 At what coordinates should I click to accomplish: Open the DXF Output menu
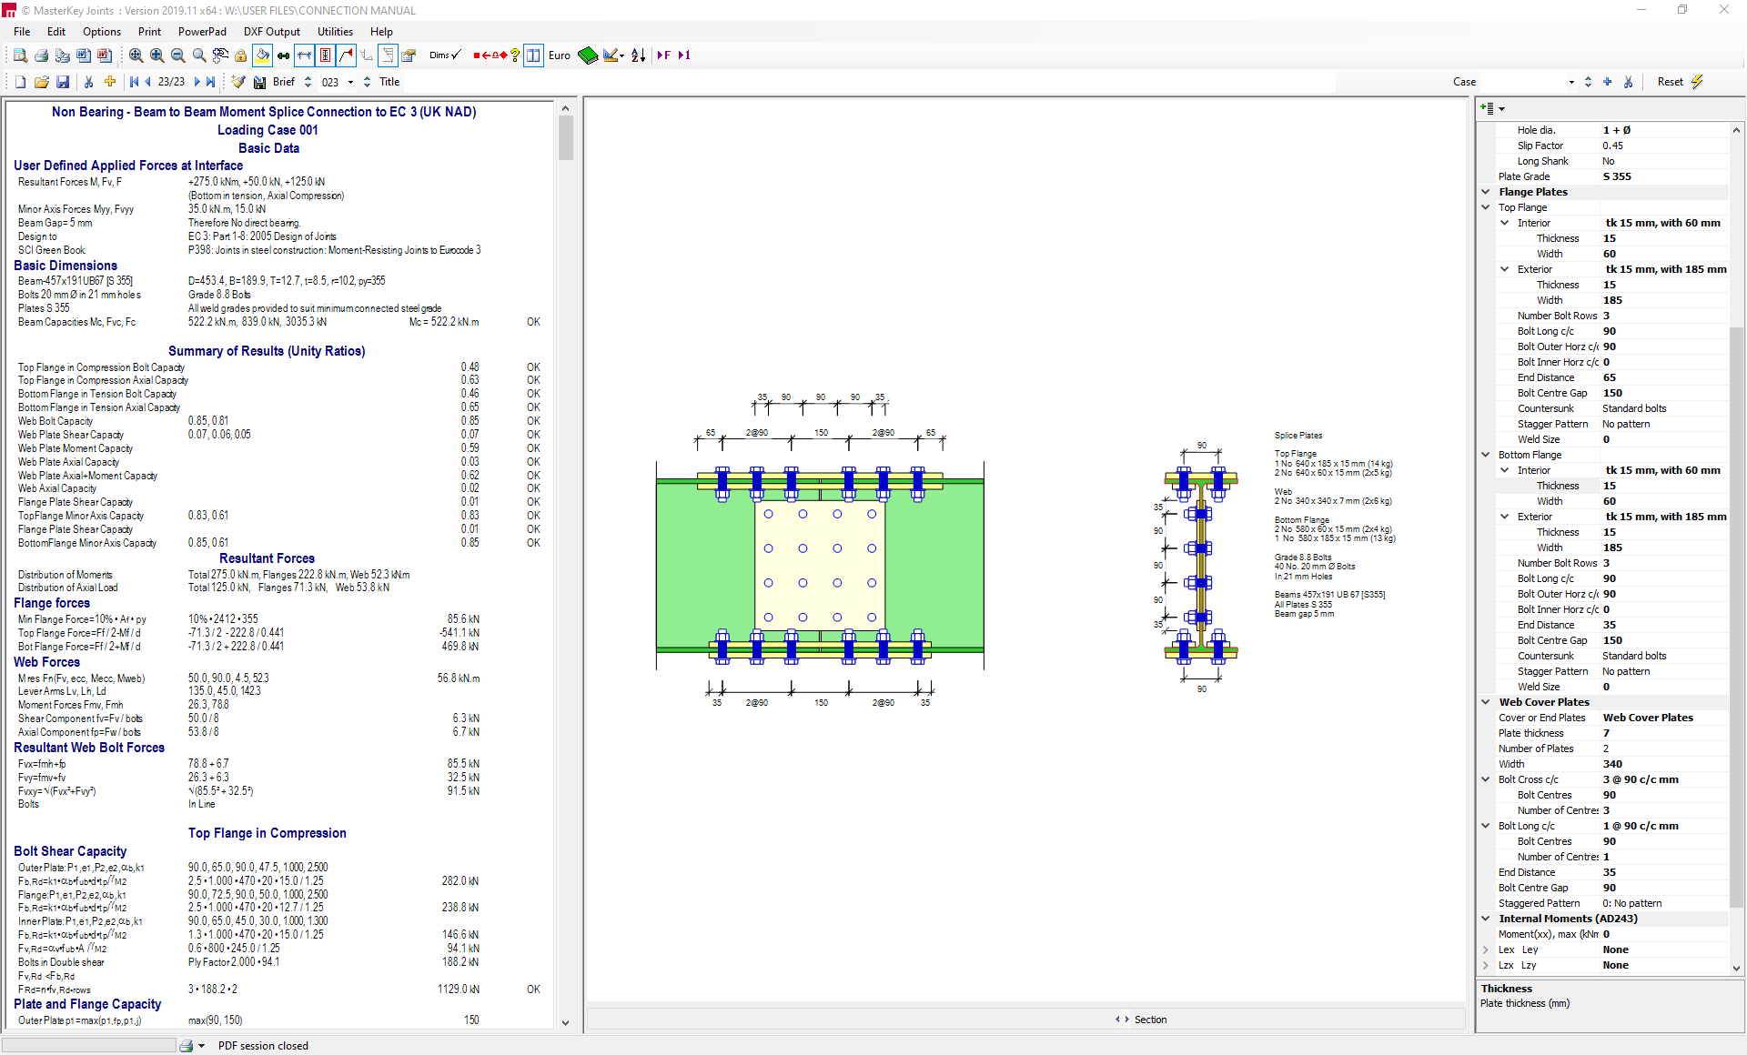[271, 31]
